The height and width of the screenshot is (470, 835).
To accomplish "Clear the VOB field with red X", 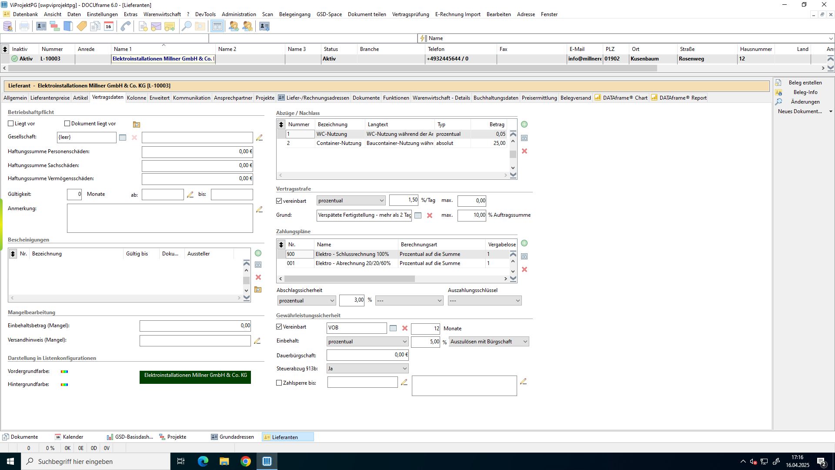I will pyautogui.click(x=405, y=328).
